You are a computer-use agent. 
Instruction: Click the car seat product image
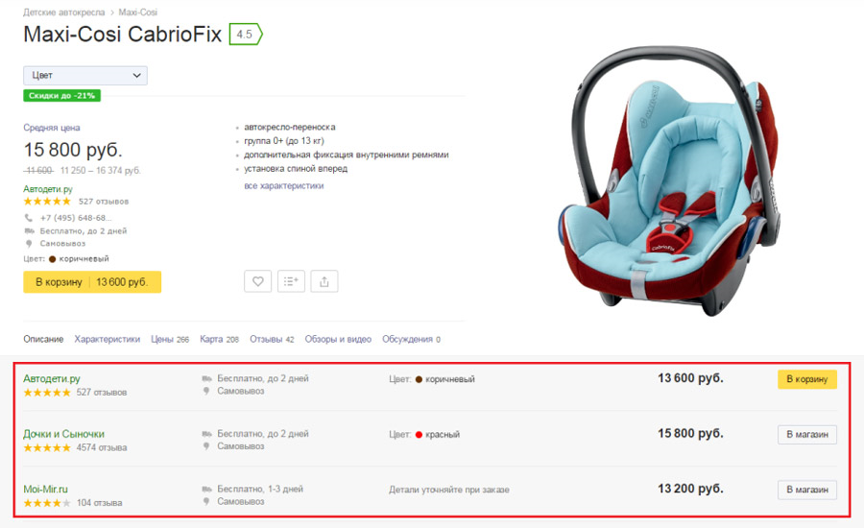[669, 181]
